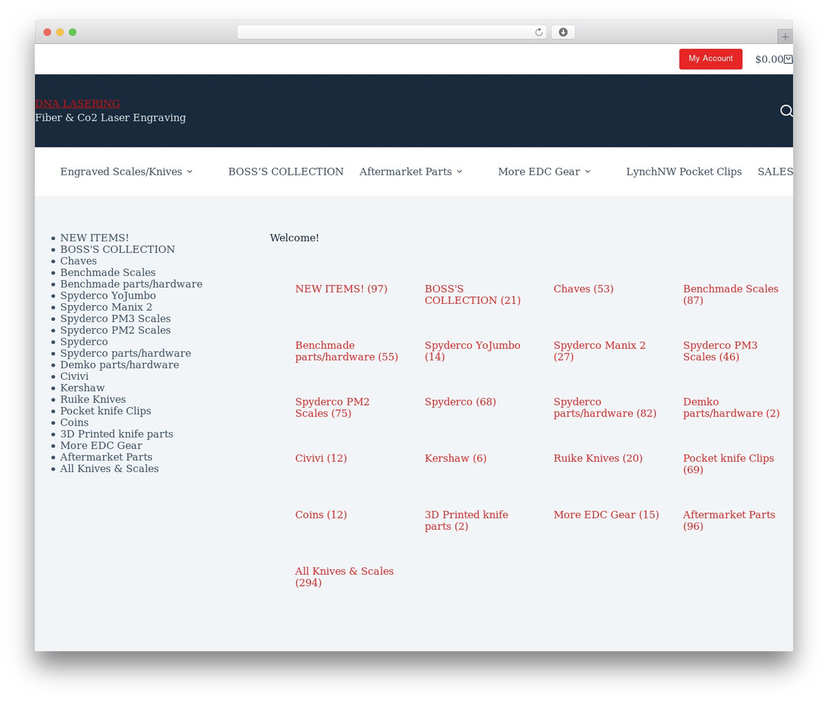The image size is (828, 701).
Task: Open More EDC Gear (15) category link
Action: tap(606, 515)
